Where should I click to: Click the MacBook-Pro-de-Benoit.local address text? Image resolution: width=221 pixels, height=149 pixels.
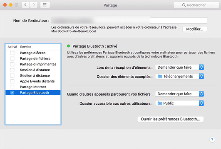click(73, 31)
